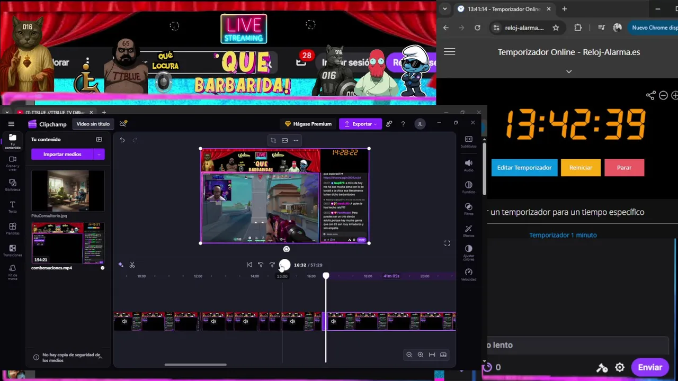This screenshot has width=678, height=381.
Task: Rename the Vídeo sin título project
Action: click(93, 124)
